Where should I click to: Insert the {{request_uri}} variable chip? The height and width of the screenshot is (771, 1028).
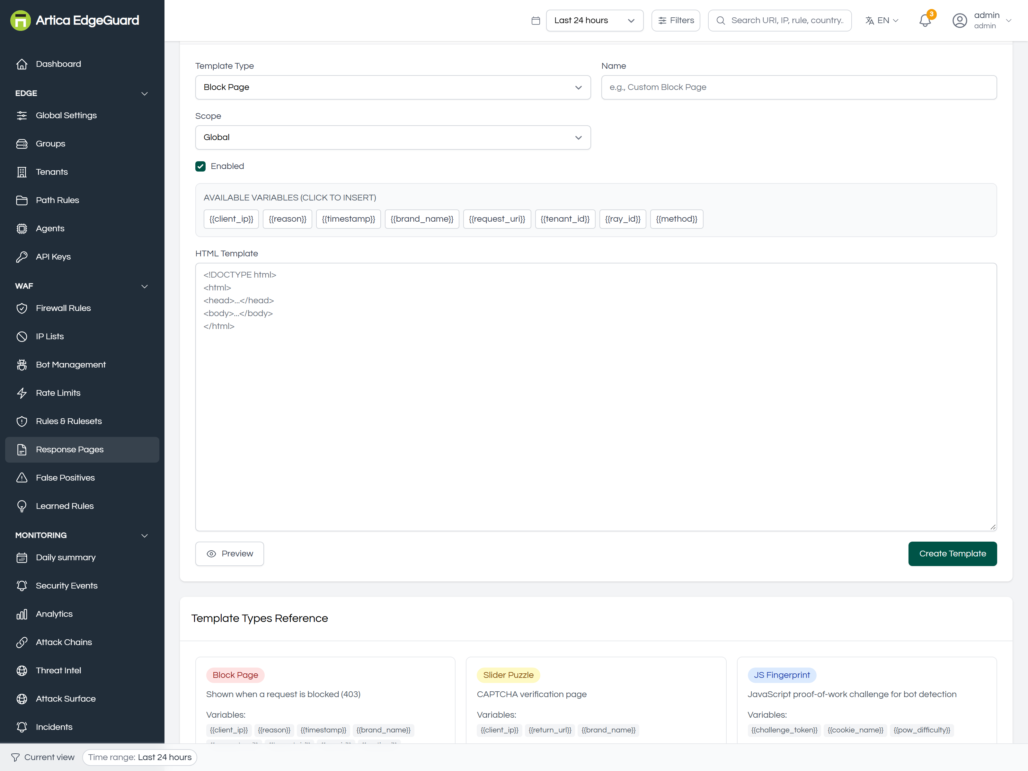coord(497,219)
